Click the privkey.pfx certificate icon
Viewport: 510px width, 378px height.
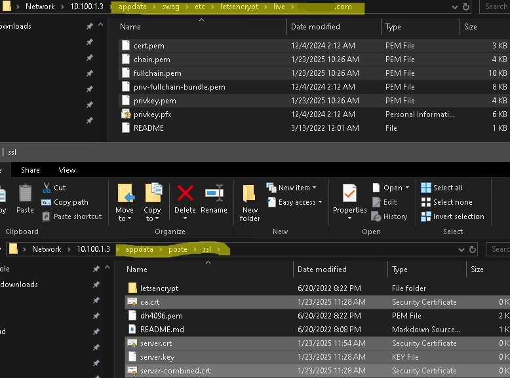tap(126, 114)
